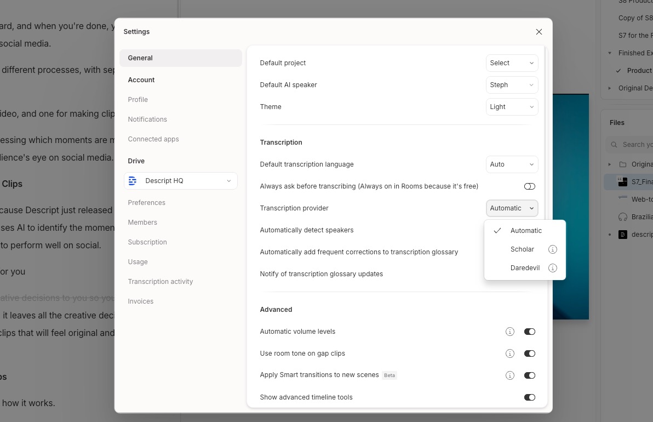The width and height of the screenshot is (653, 422).
Task: Click the info icon next to Automatic volume levels
Action: (x=510, y=332)
